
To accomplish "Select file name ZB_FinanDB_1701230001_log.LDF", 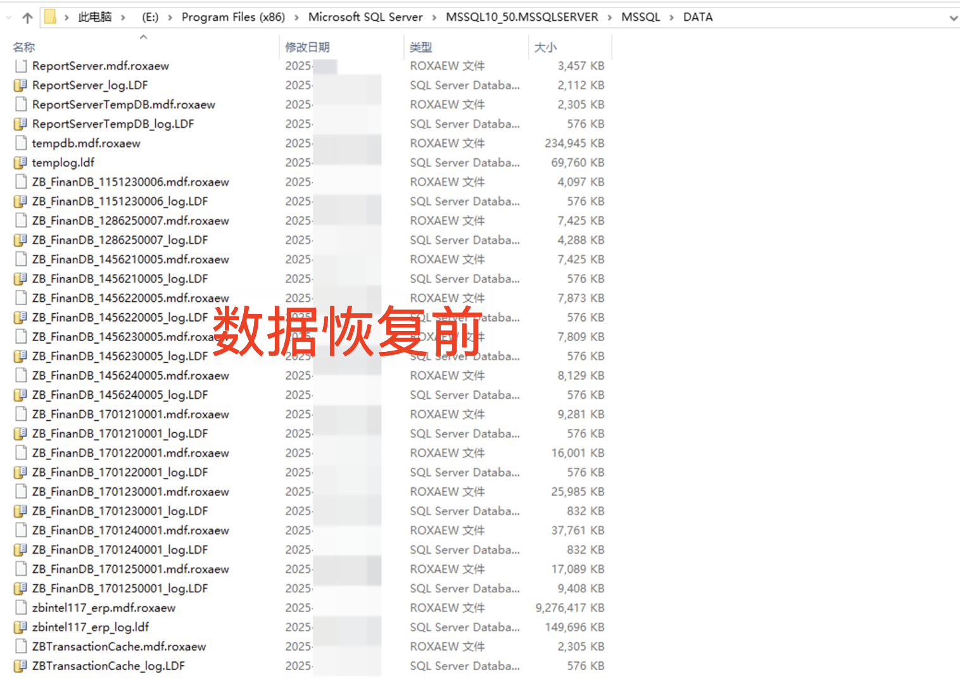I will 120,511.
